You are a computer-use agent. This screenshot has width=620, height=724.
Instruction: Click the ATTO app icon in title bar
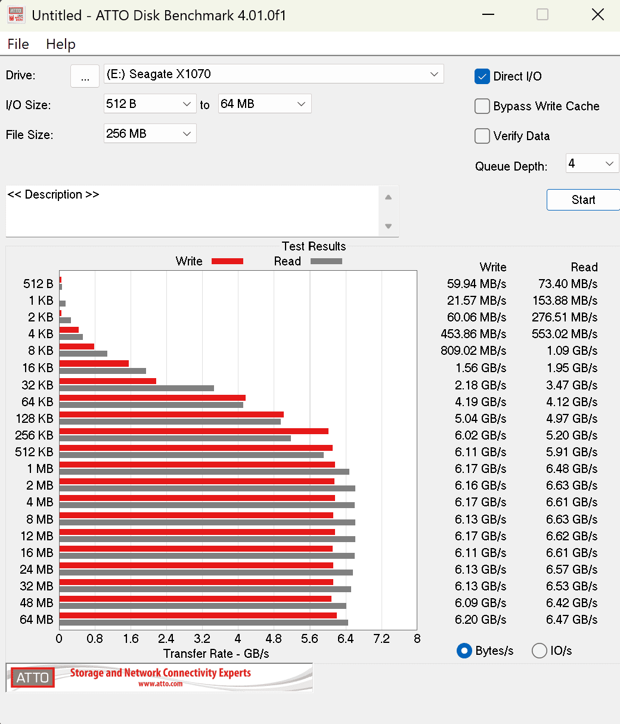pyautogui.click(x=16, y=15)
